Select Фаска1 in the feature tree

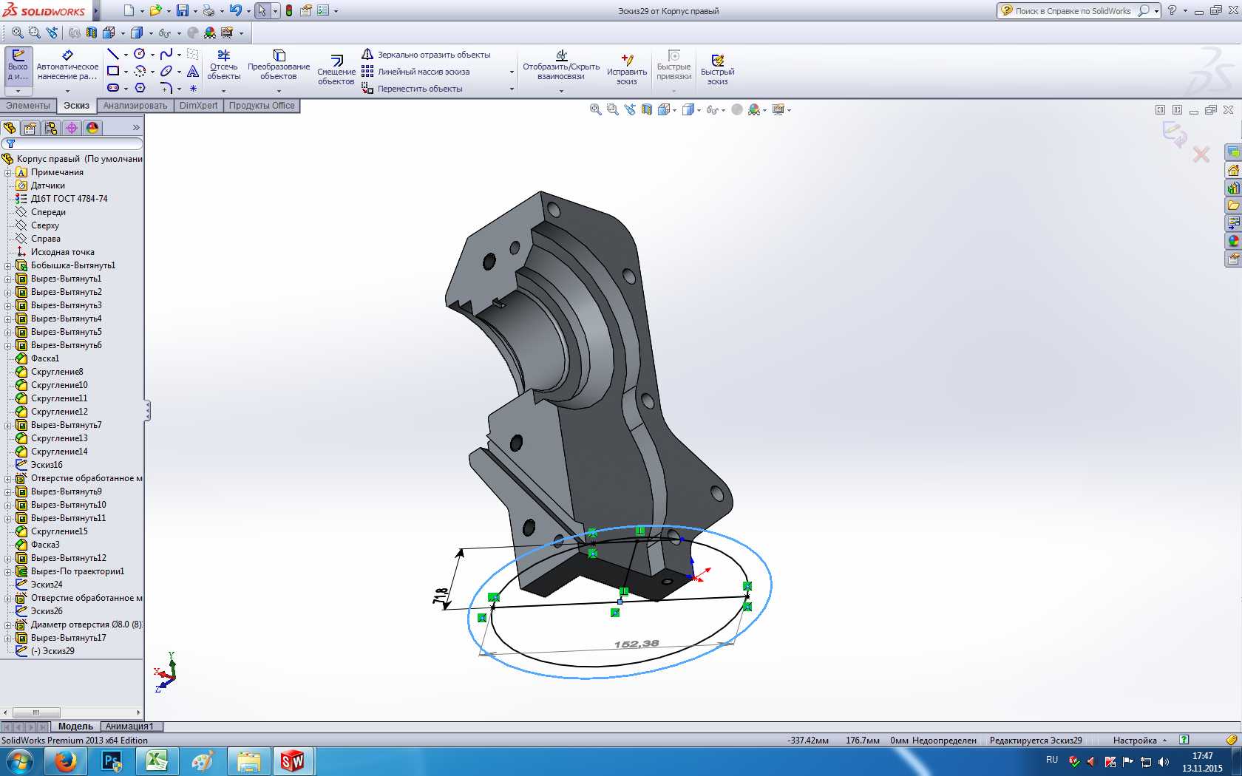tap(45, 358)
